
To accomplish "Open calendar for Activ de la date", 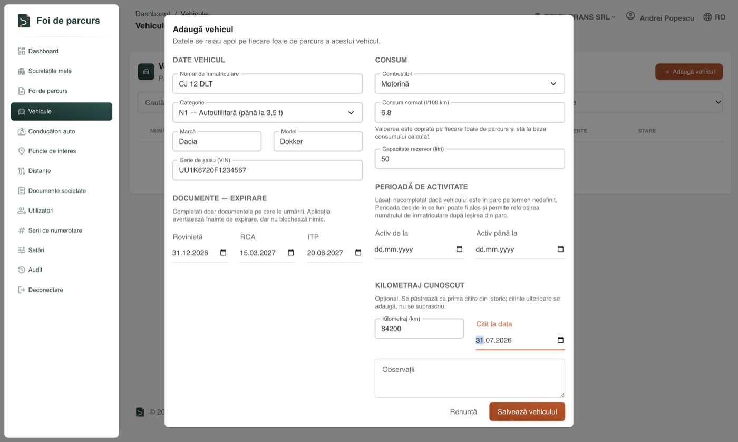I will (459, 249).
